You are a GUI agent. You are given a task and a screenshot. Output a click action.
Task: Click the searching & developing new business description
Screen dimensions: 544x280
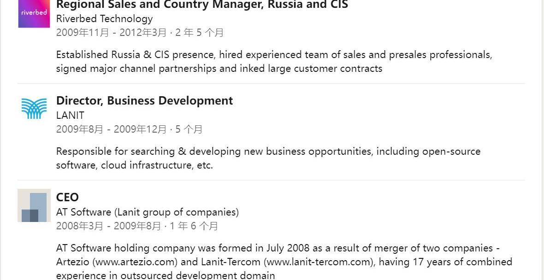268,158
